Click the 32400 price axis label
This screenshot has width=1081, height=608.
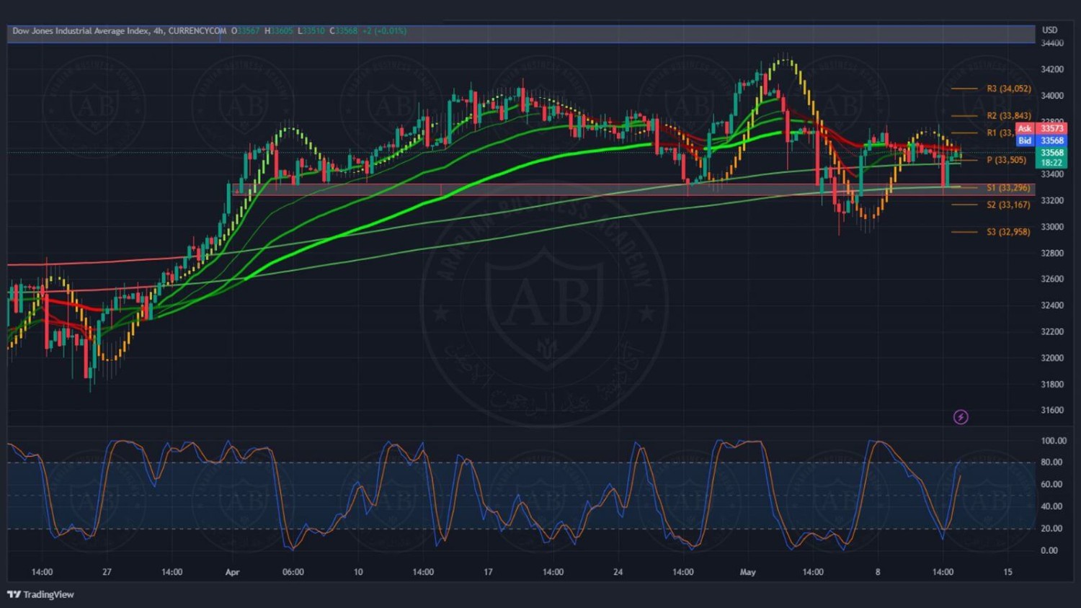coord(1052,305)
